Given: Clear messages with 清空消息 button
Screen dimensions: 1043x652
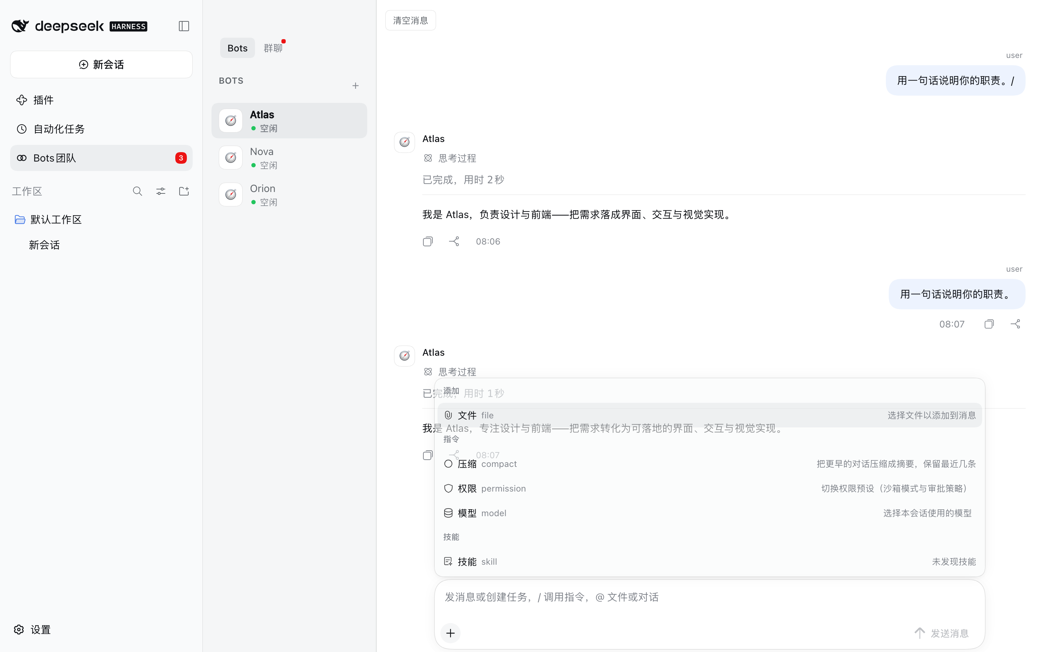Looking at the screenshot, I should click(x=410, y=21).
